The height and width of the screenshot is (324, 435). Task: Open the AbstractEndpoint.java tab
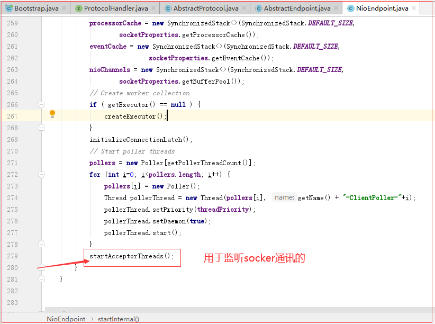[297, 8]
